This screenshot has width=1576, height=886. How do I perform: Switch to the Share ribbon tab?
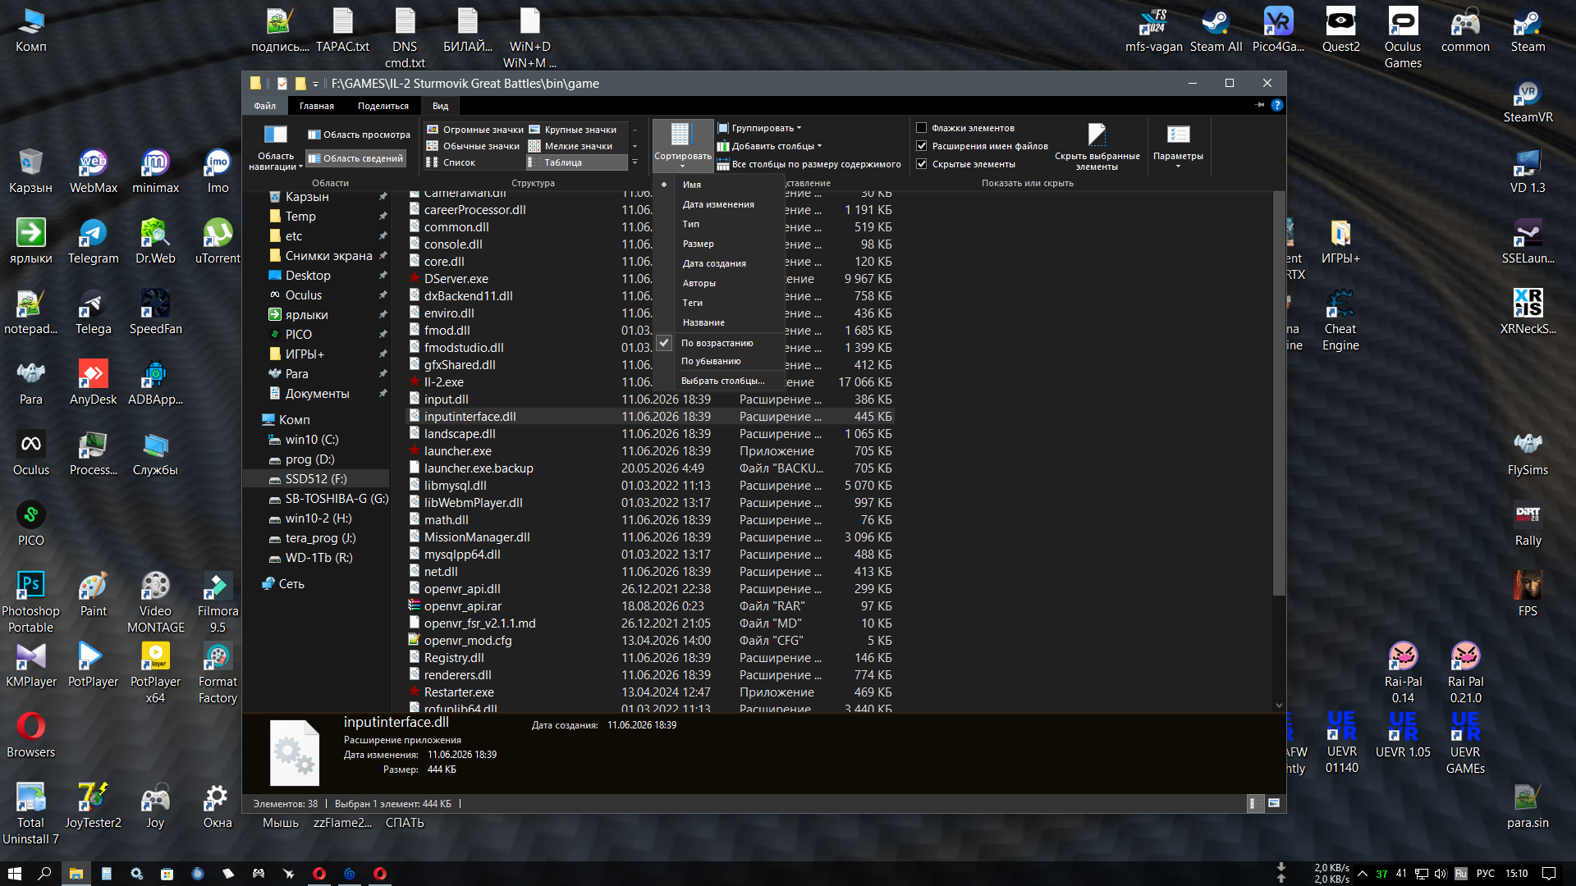click(383, 106)
